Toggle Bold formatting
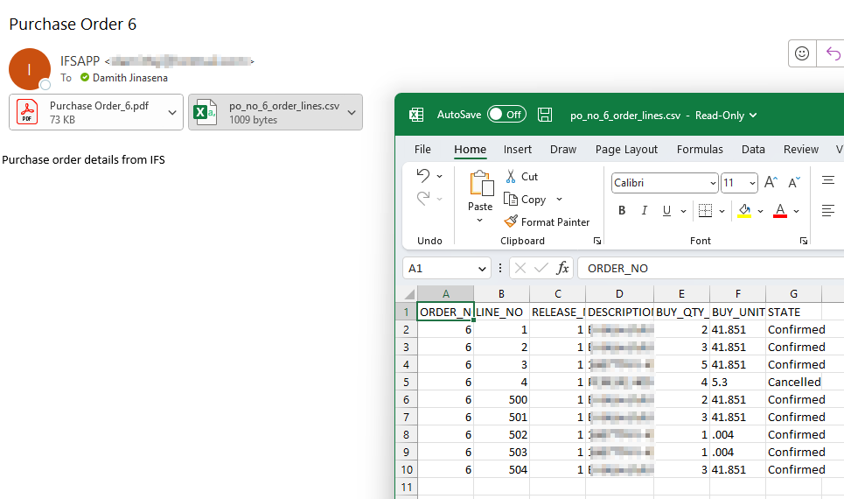This screenshot has height=499, width=844. [622, 211]
